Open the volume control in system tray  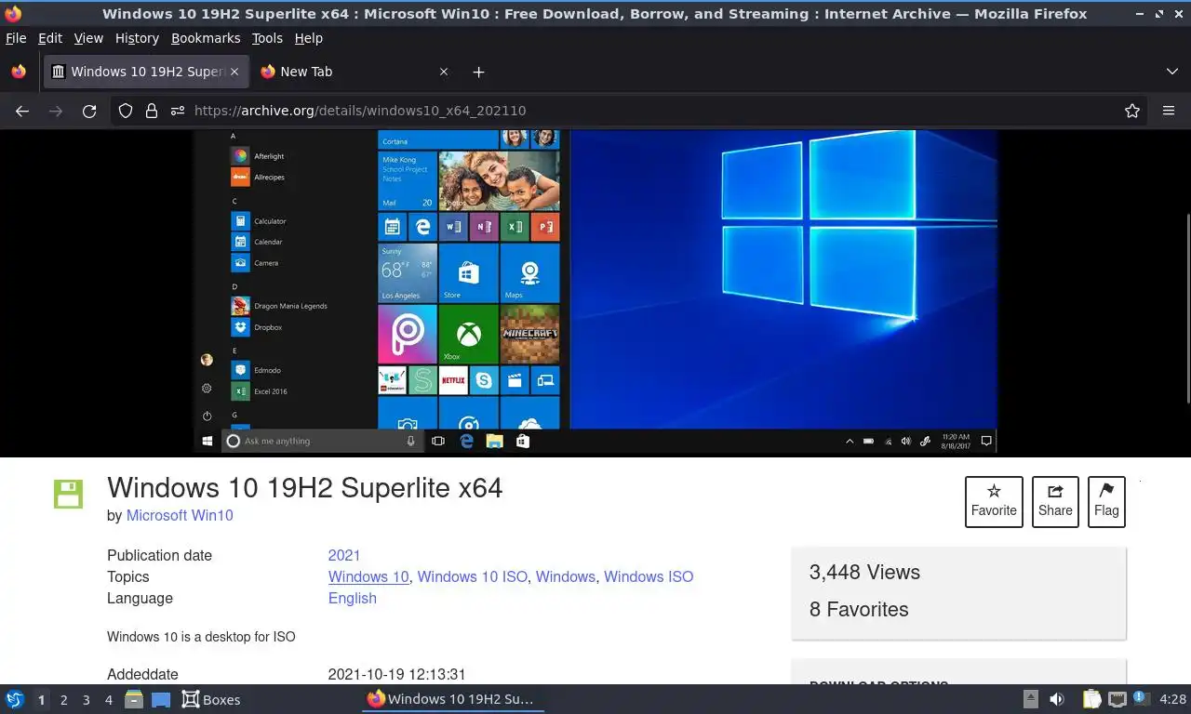click(1057, 699)
